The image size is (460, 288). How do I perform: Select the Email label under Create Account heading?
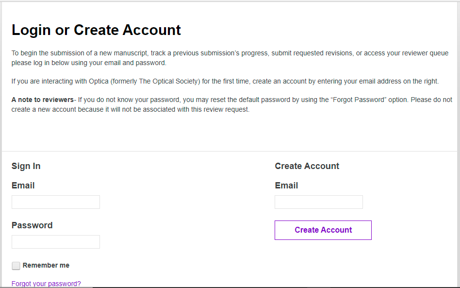[286, 186]
